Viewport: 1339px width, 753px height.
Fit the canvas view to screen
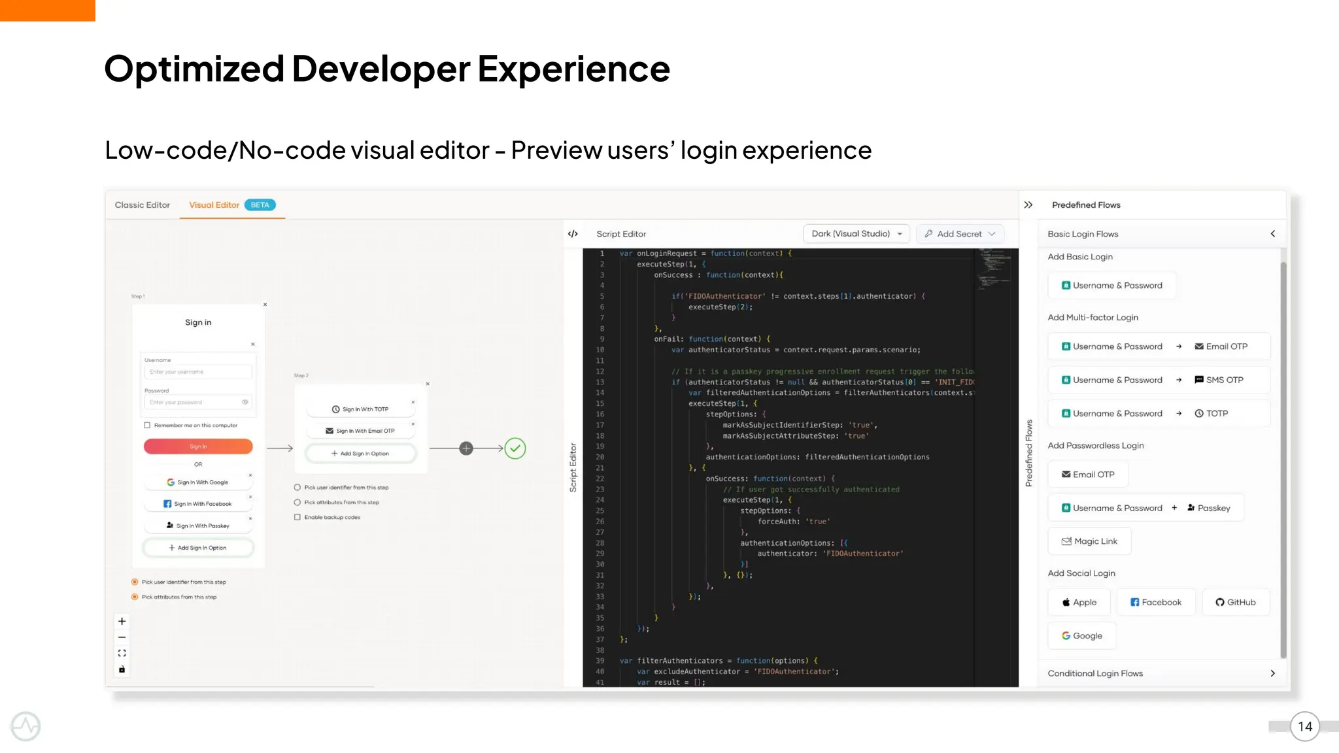click(x=122, y=653)
